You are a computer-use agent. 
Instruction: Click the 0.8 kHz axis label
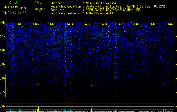[x=3, y=78]
